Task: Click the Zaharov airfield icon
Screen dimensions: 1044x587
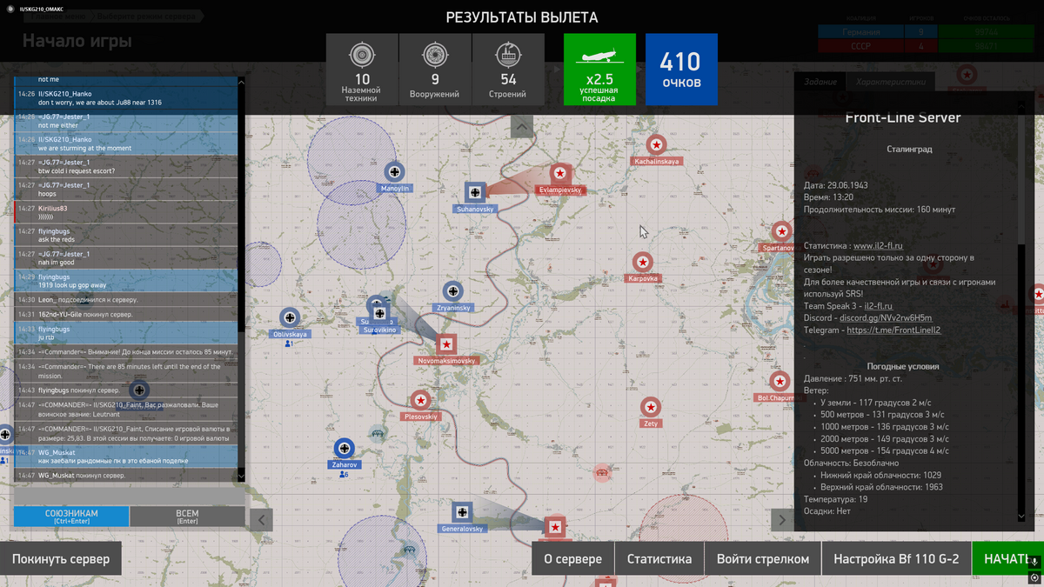Action: click(x=345, y=449)
